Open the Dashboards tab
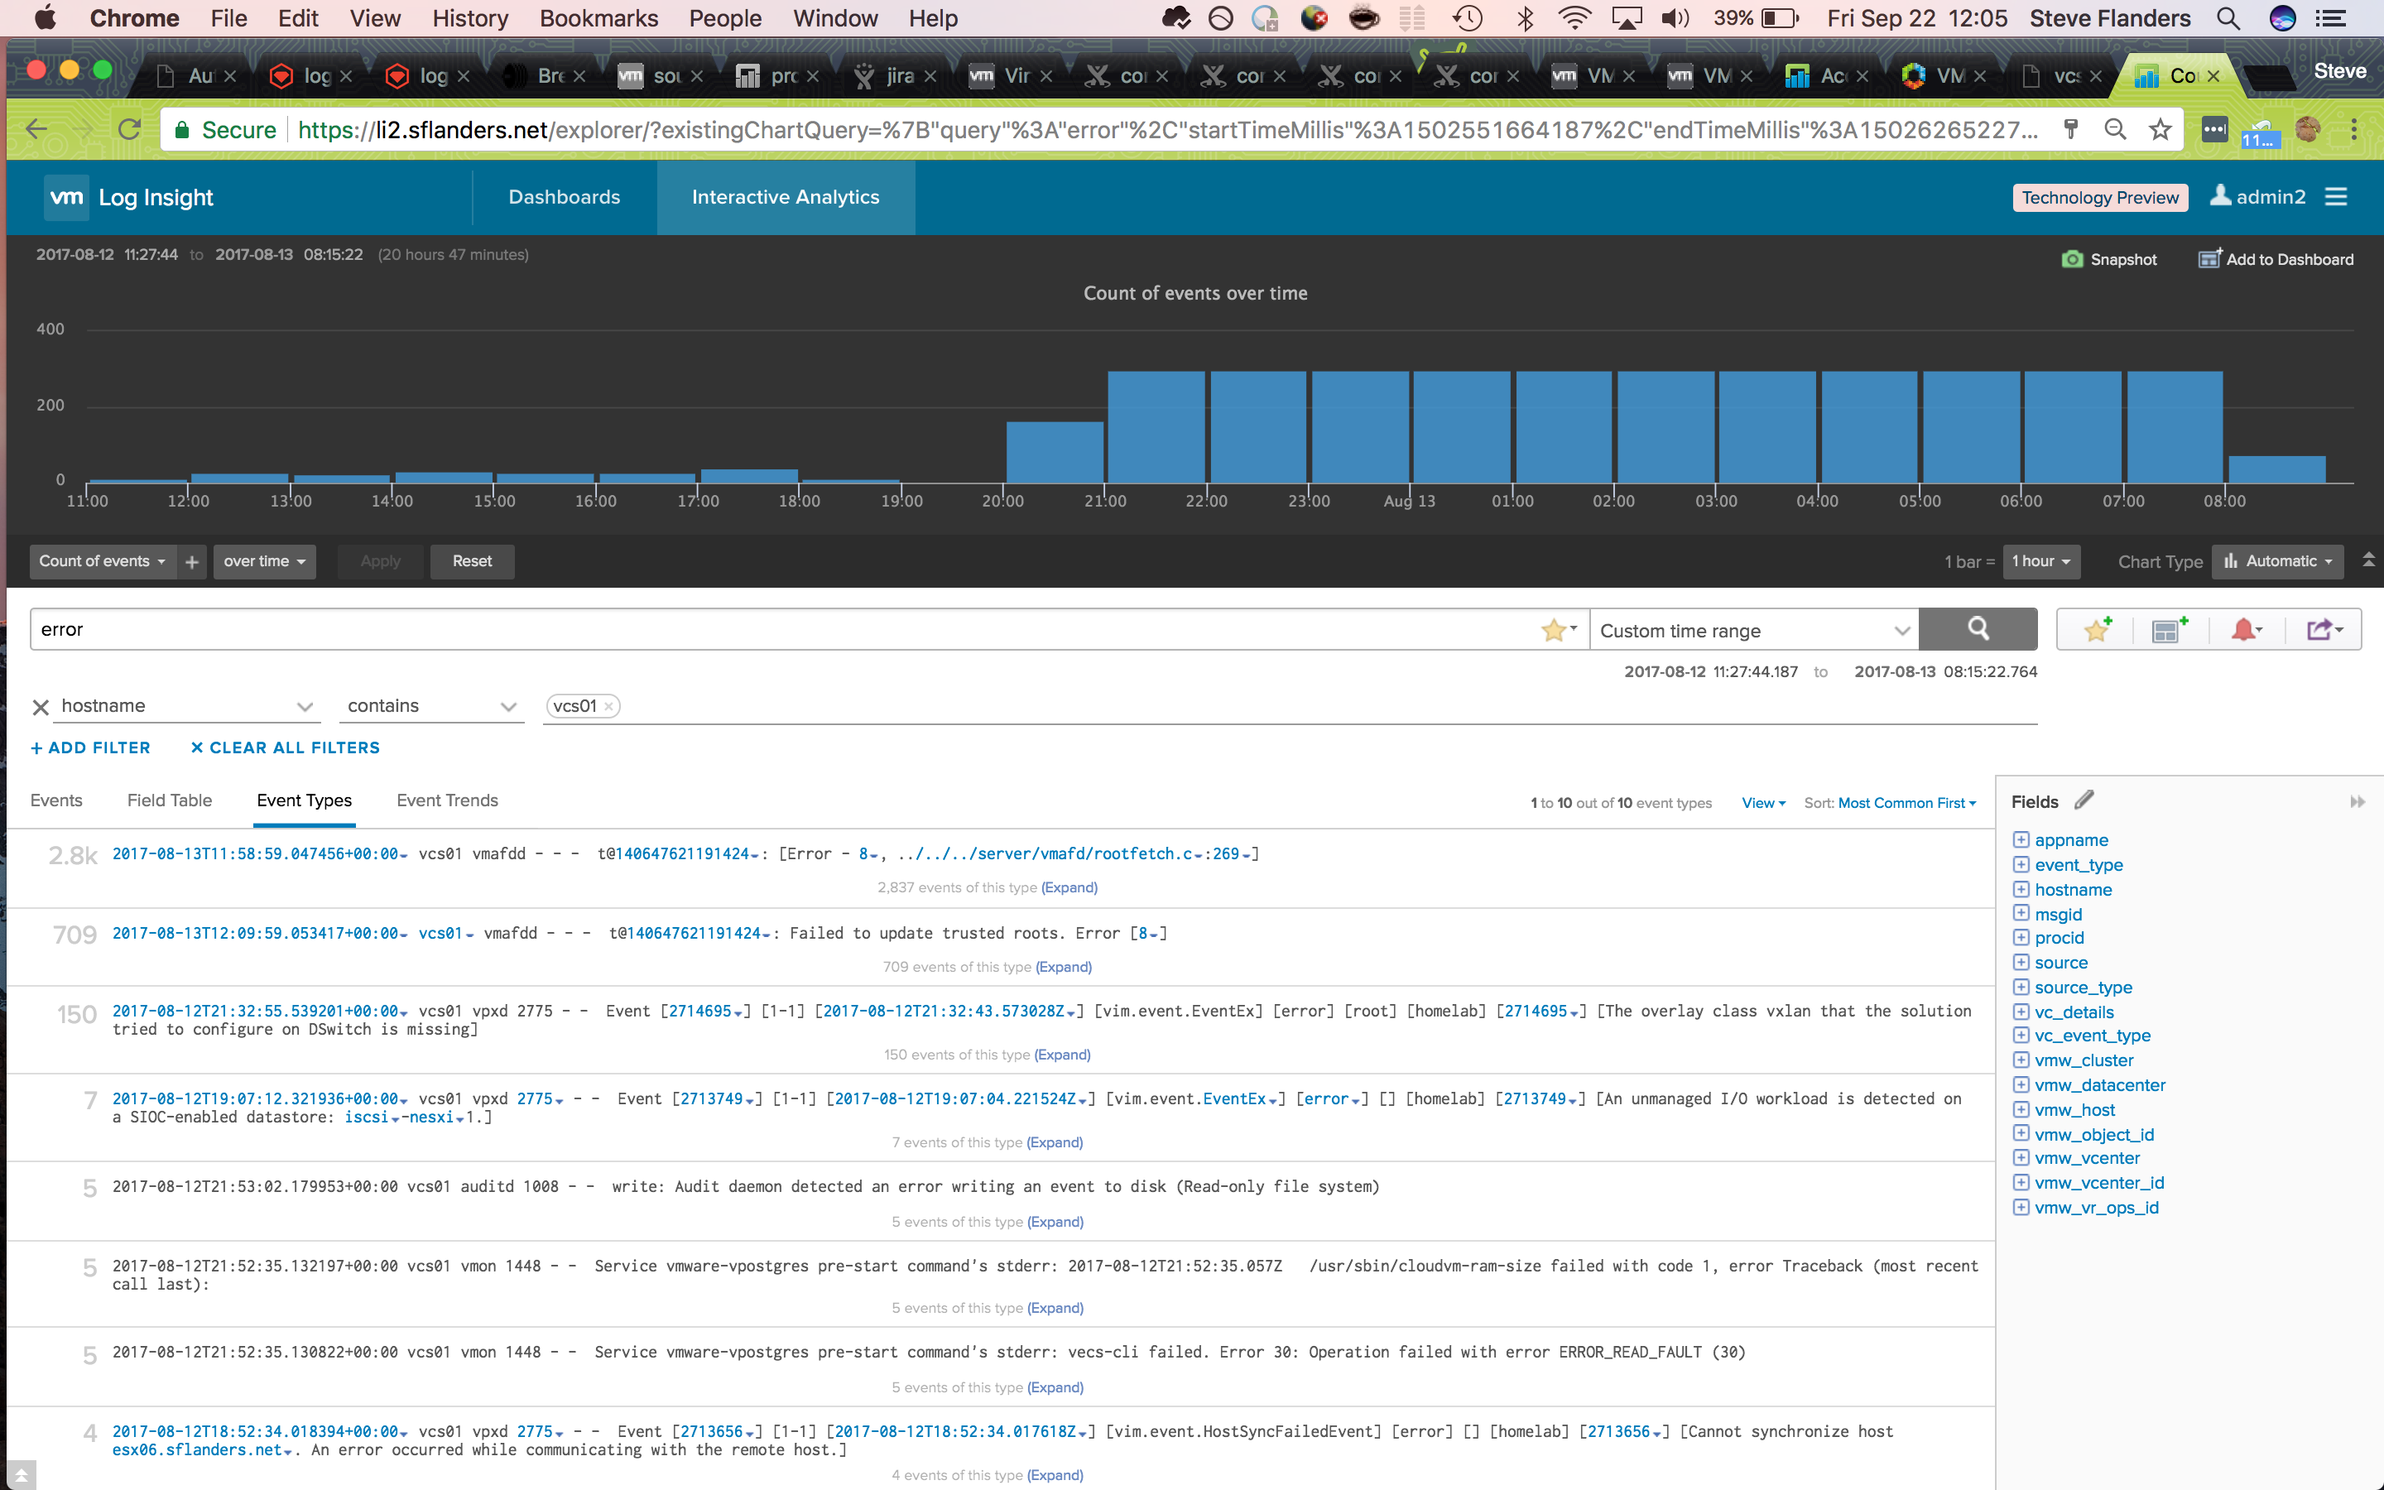 tap(565, 197)
